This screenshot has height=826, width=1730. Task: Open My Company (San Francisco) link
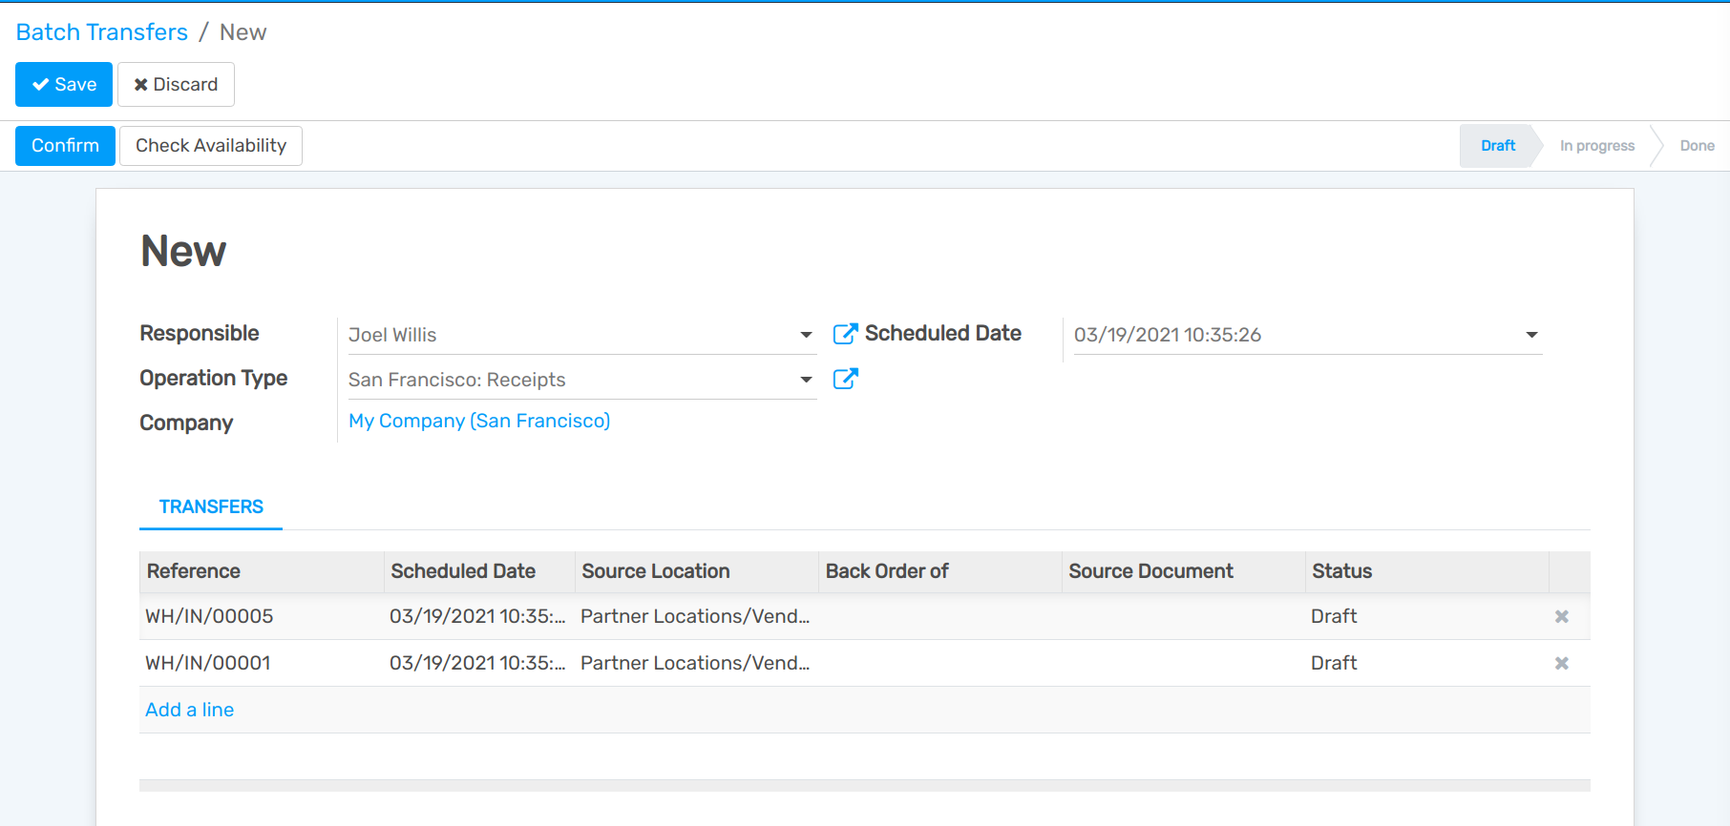tap(479, 421)
